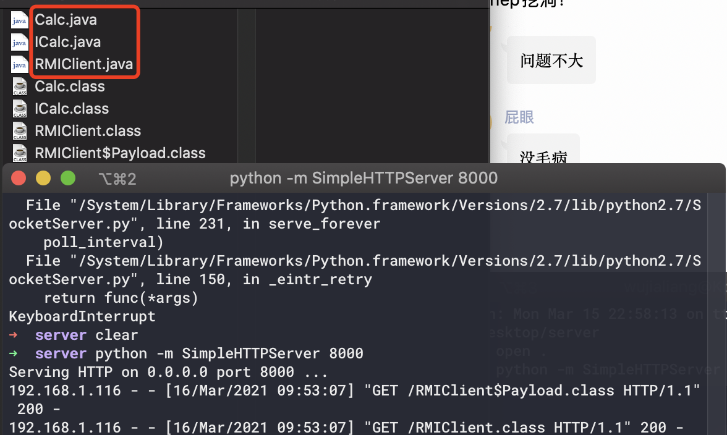Click the RMIClient.java file icon
727x435 pixels.
tap(20, 64)
